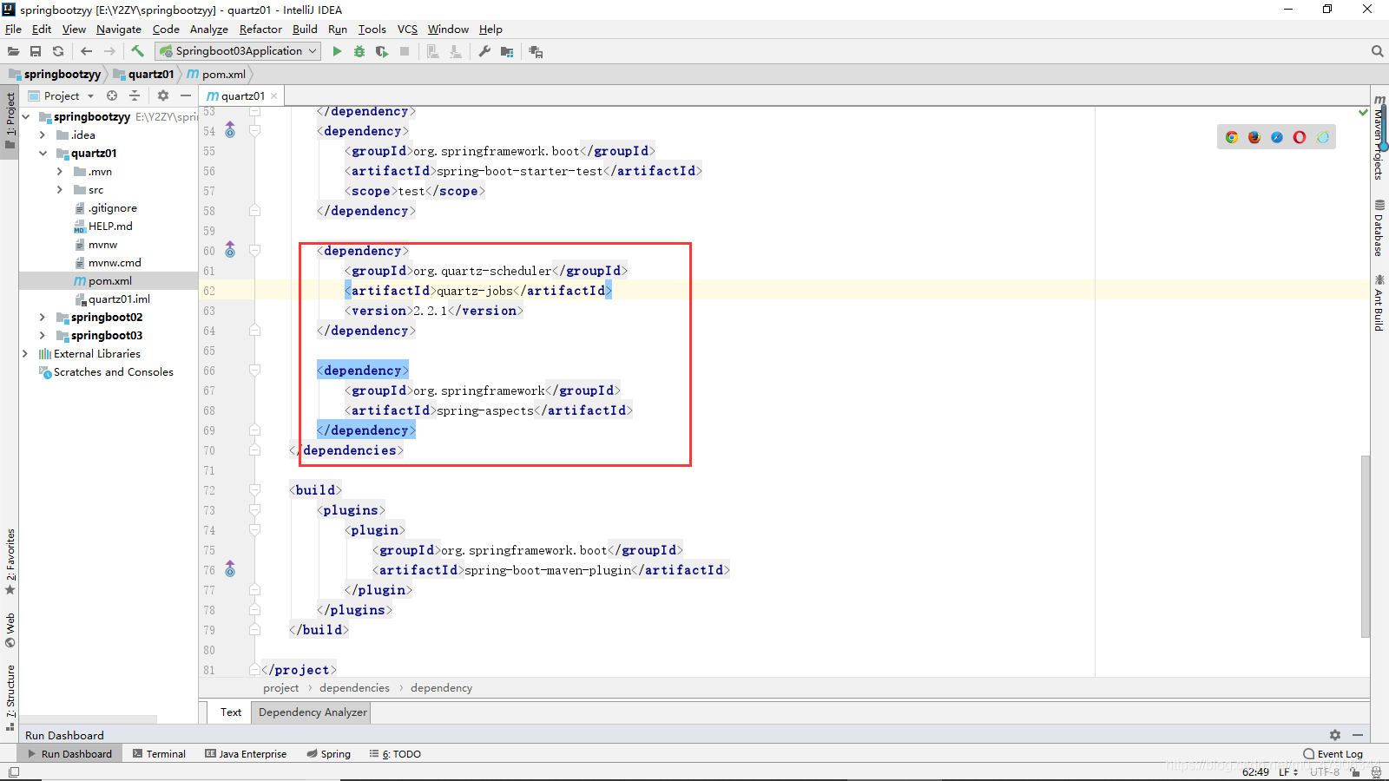Image resolution: width=1389 pixels, height=781 pixels.
Task: Hide the Project panel with minus icon
Action: pos(186,95)
